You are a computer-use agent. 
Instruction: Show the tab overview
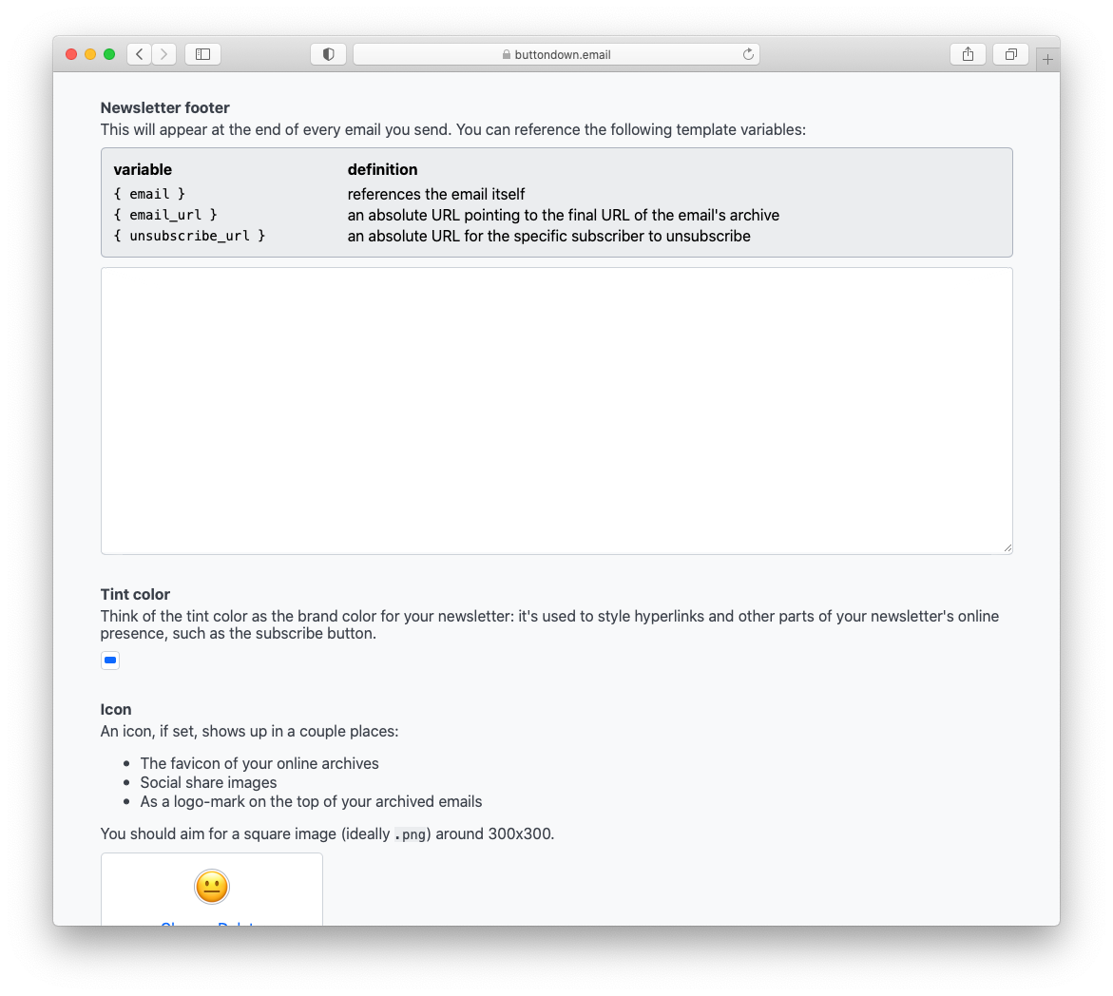pos(1010,54)
